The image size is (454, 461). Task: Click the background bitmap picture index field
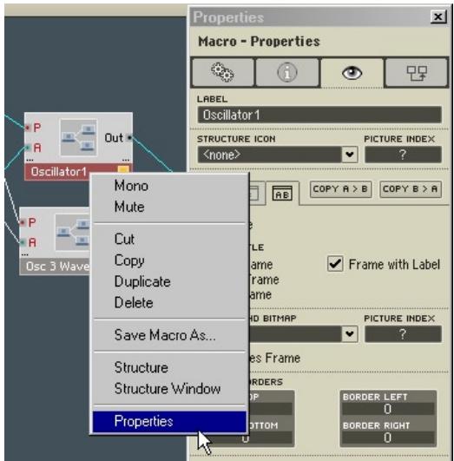pos(403,333)
